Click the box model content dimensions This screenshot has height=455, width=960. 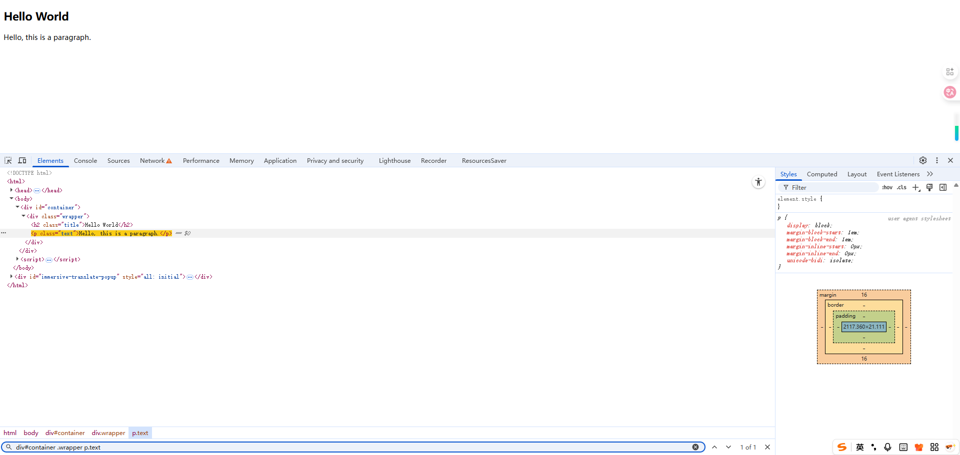pyautogui.click(x=864, y=327)
